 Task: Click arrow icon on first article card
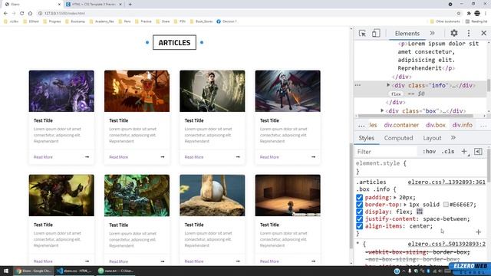point(87,157)
